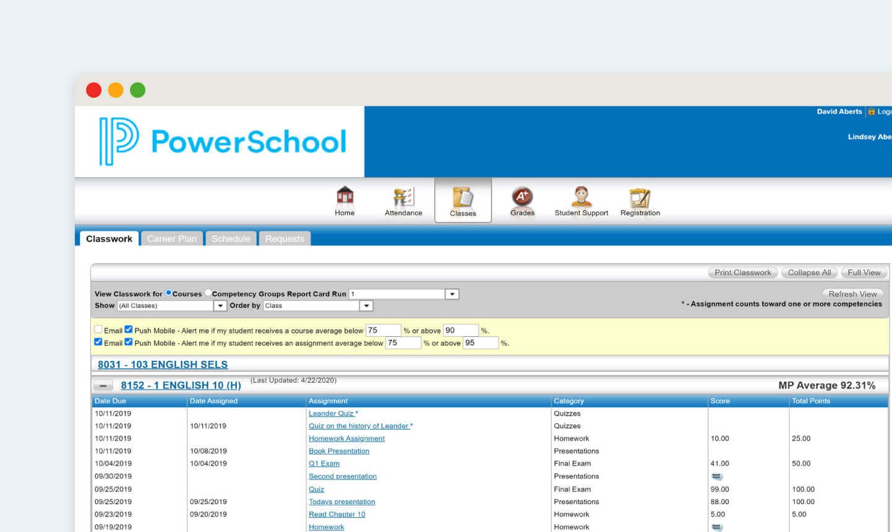Enable Email alerts for course average

pos(98,329)
